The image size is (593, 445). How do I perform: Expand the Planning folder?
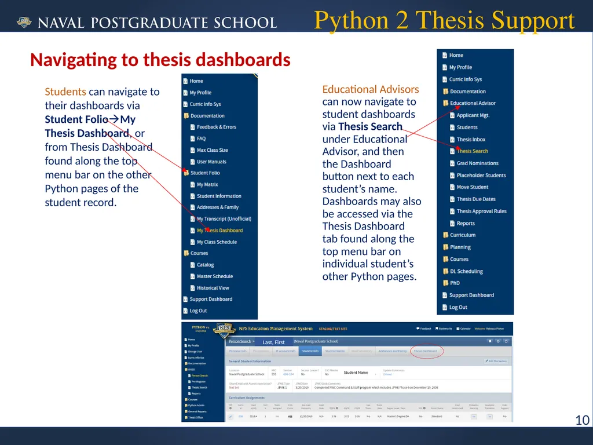(x=457, y=247)
